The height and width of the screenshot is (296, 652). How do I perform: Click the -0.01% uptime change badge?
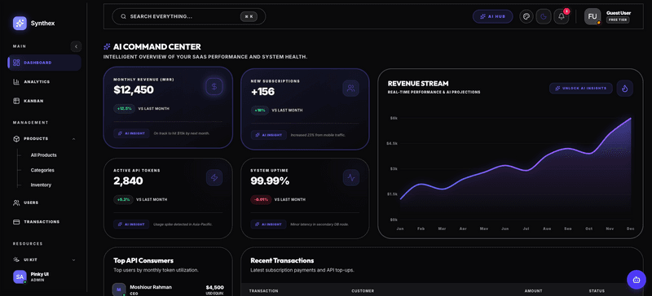(x=261, y=200)
